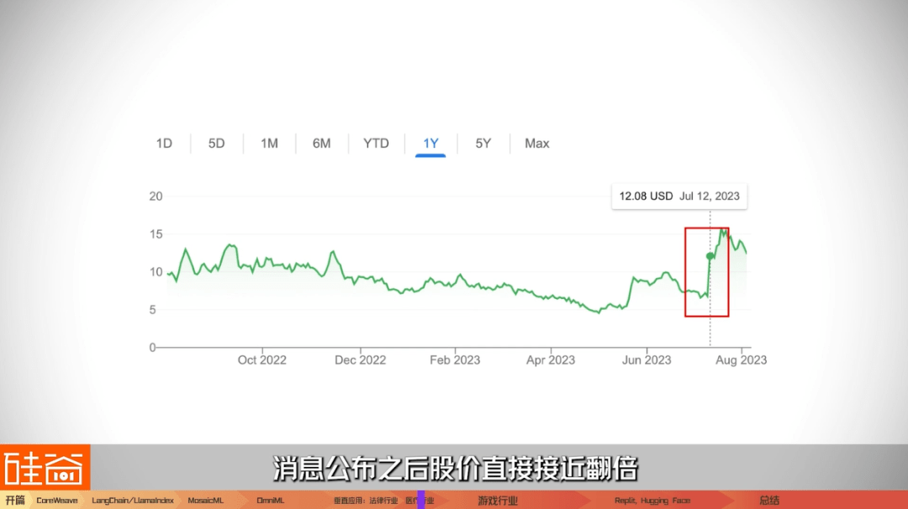908x509 pixels.
Task: Click the green data point on chart
Action: pyautogui.click(x=710, y=256)
